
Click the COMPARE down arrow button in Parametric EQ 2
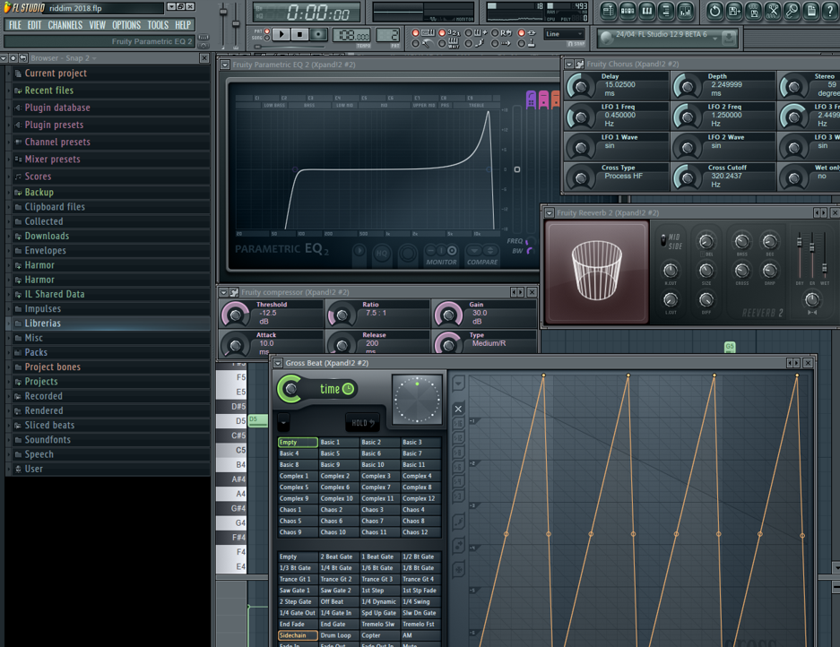pyautogui.click(x=474, y=250)
